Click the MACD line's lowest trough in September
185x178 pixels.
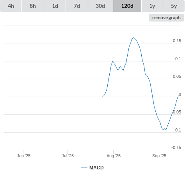click(163, 130)
